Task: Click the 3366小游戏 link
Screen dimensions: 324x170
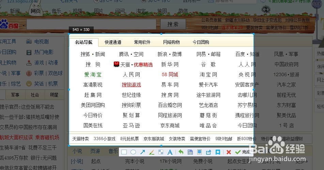Action: [x=104, y=139]
